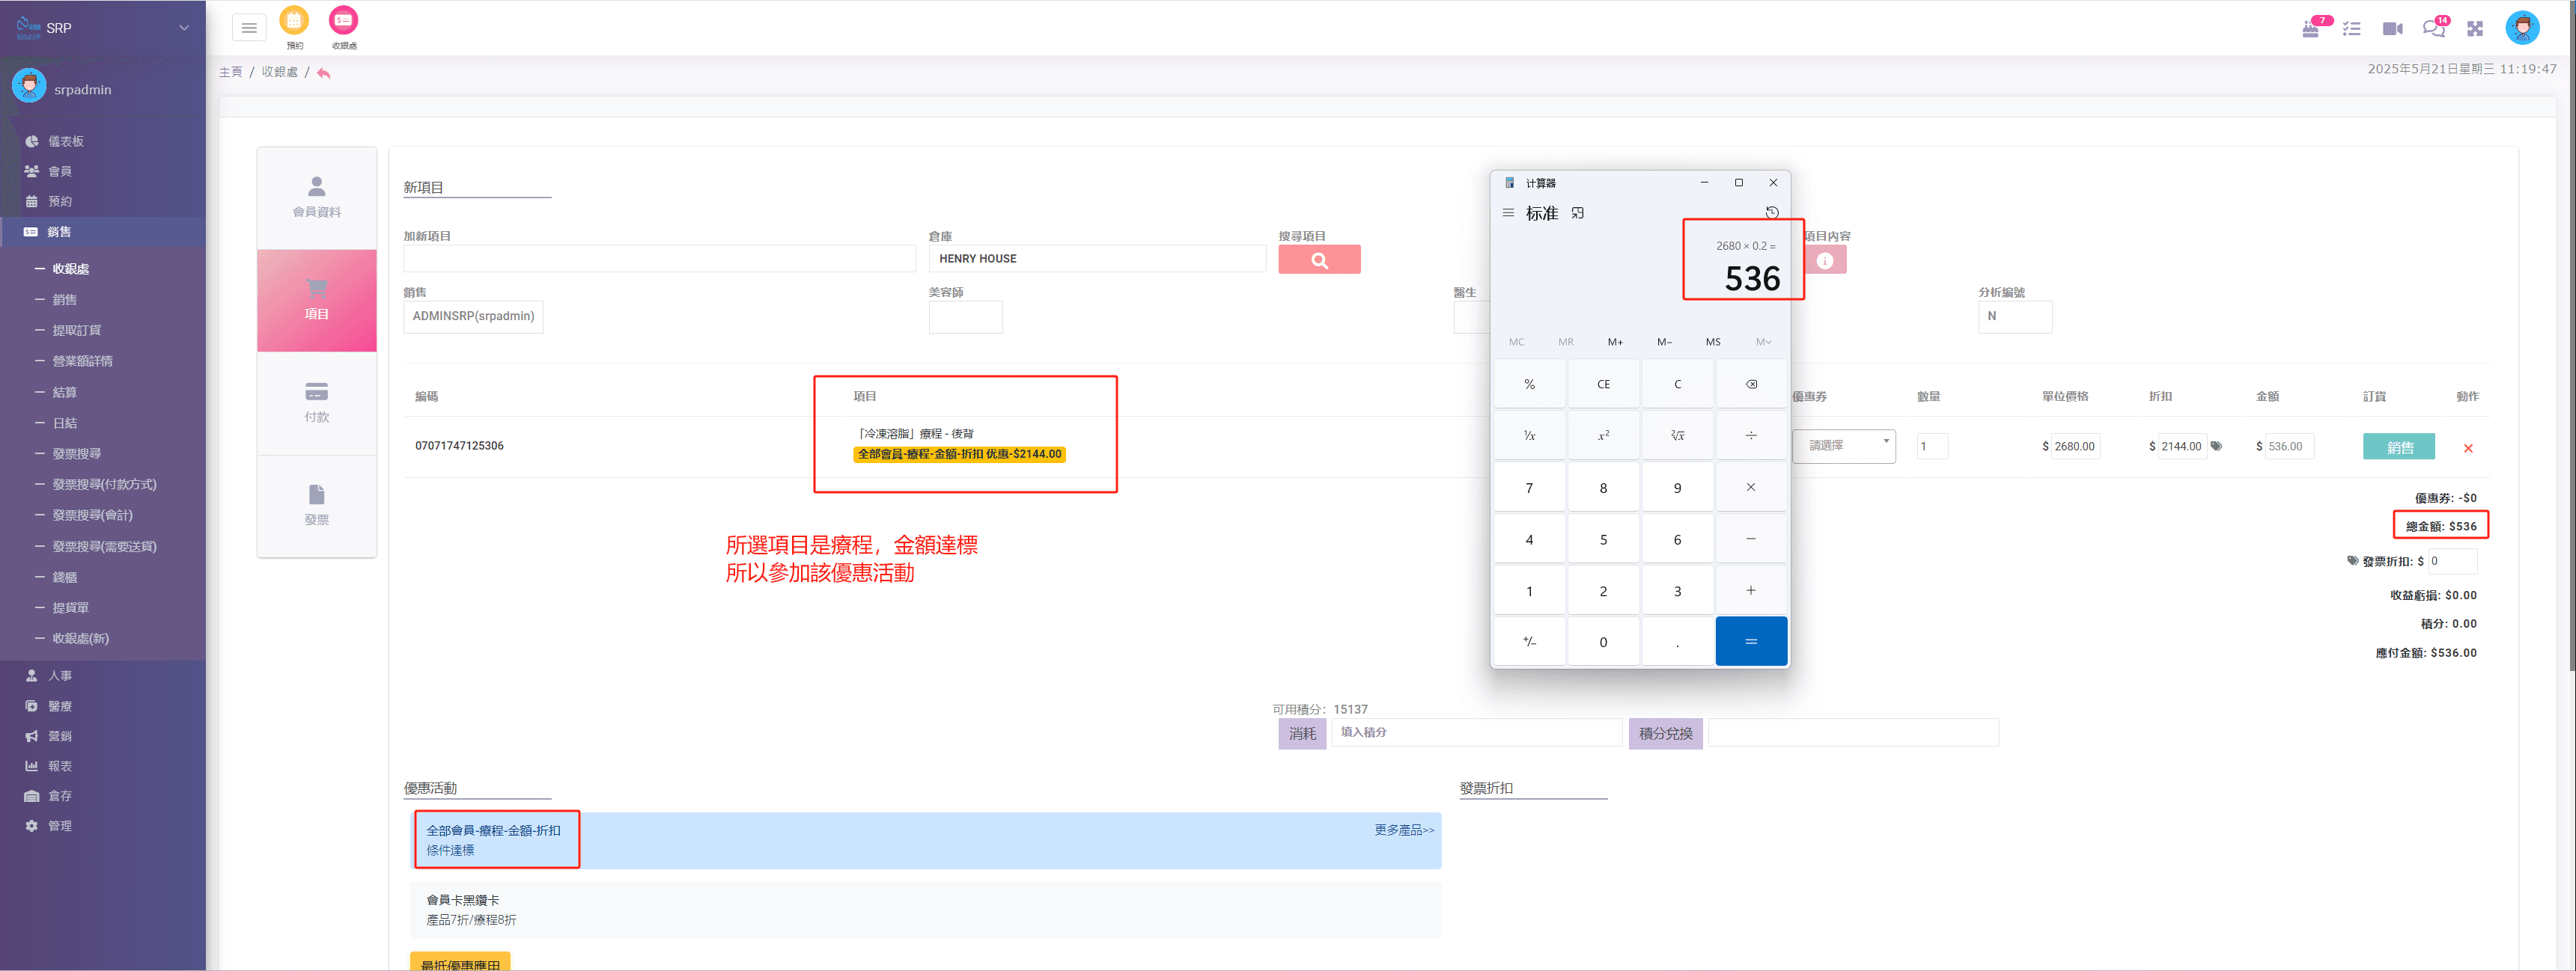Open the 收銀處 shortcut icon in top bar
The width and height of the screenshot is (2576, 971).
click(343, 21)
